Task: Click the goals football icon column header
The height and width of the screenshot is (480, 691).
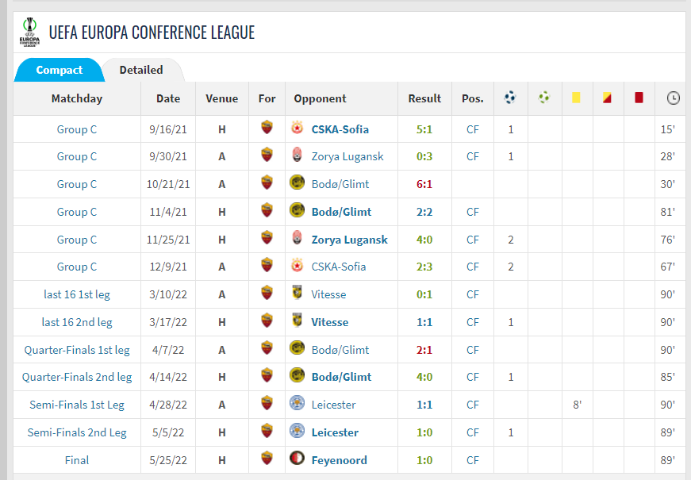Action: pos(510,98)
